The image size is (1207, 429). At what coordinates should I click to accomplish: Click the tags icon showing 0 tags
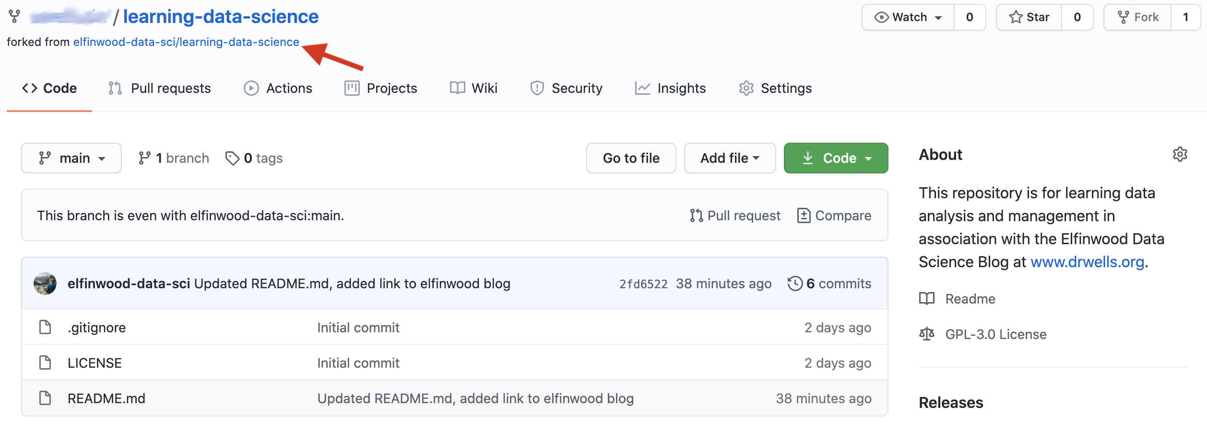[233, 158]
